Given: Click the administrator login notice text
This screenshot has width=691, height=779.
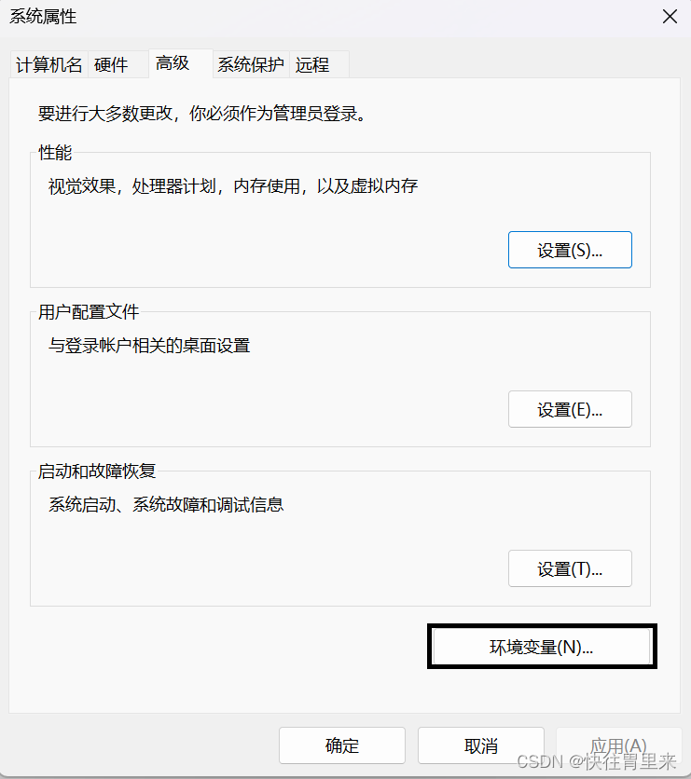Looking at the screenshot, I should coord(202,114).
